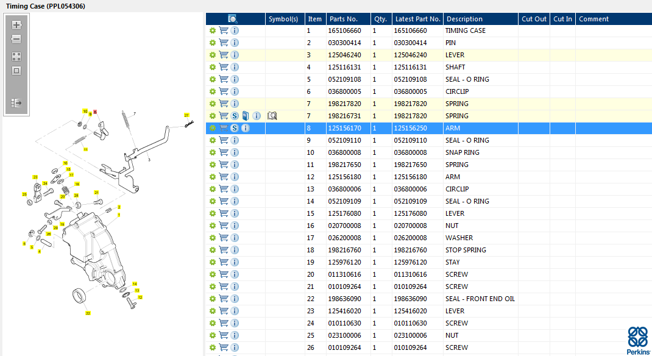Click the blue book icon on SPRING row
Viewport: 652px width, 356px height.
245,116
